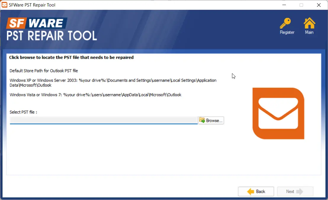328x200 pixels.
Task: Click the Browse... button
Action: click(x=211, y=120)
